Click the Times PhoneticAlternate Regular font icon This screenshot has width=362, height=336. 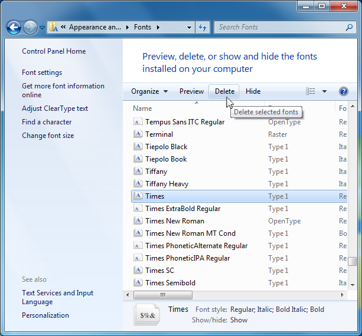(138, 245)
